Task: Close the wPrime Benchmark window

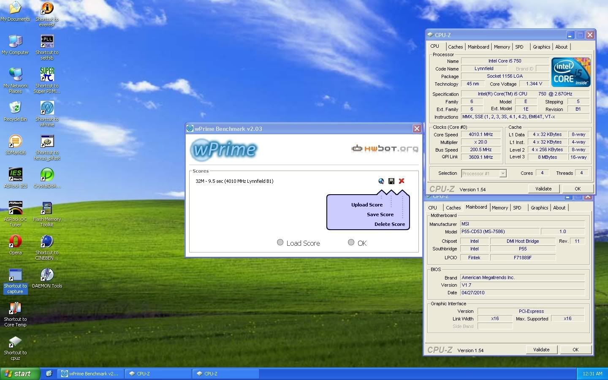Action: click(417, 129)
